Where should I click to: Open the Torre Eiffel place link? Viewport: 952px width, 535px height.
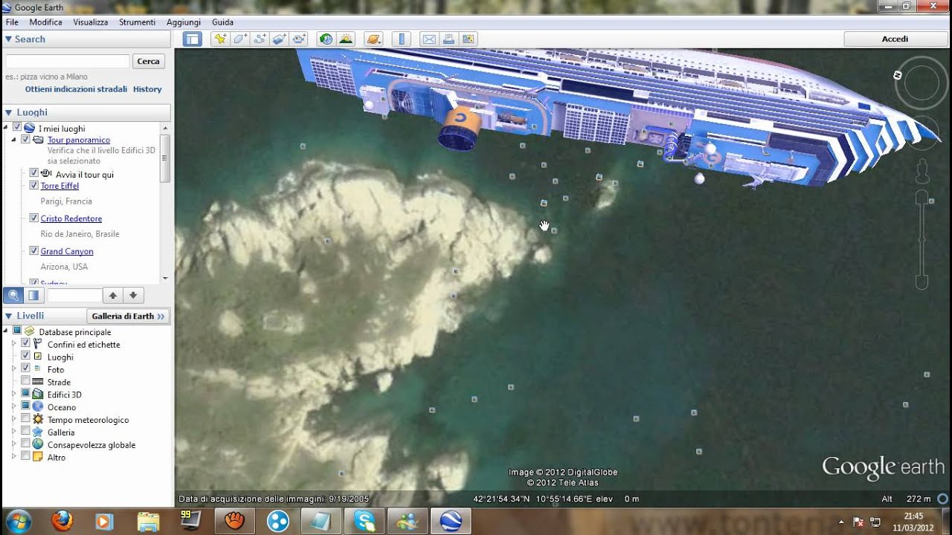pos(59,186)
